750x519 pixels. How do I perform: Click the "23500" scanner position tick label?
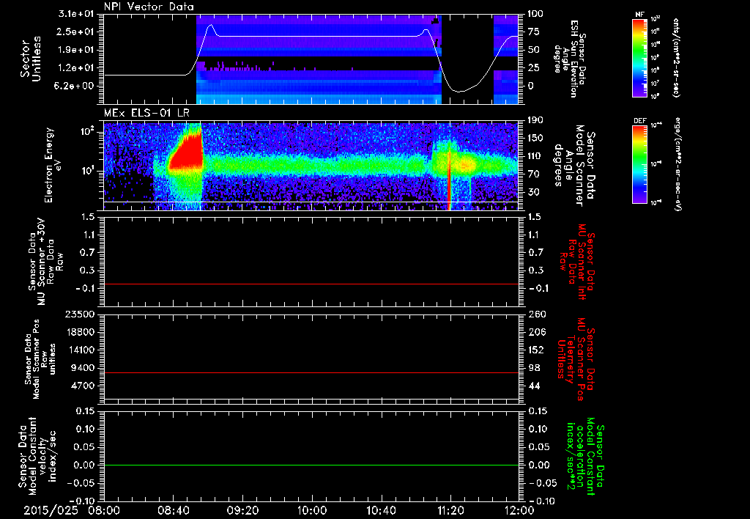pyautogui.click(x=81, y=314)
